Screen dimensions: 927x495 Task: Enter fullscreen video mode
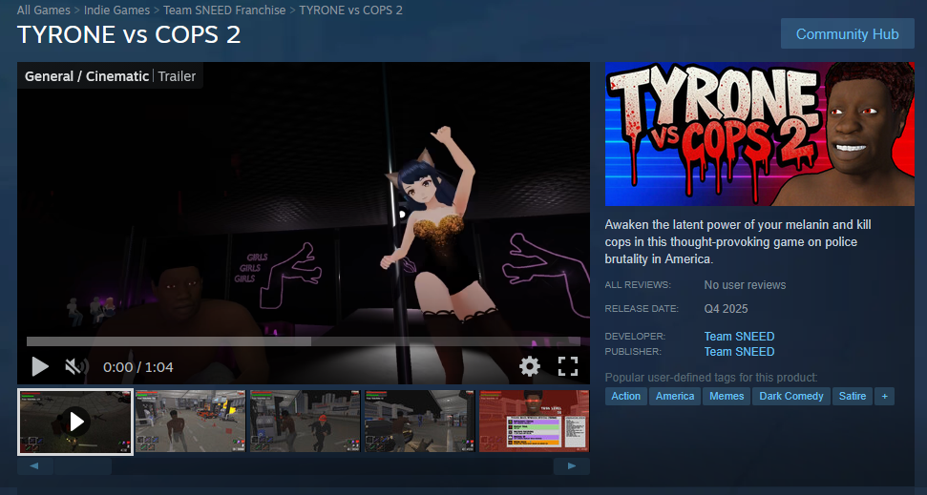coord(567,366)
